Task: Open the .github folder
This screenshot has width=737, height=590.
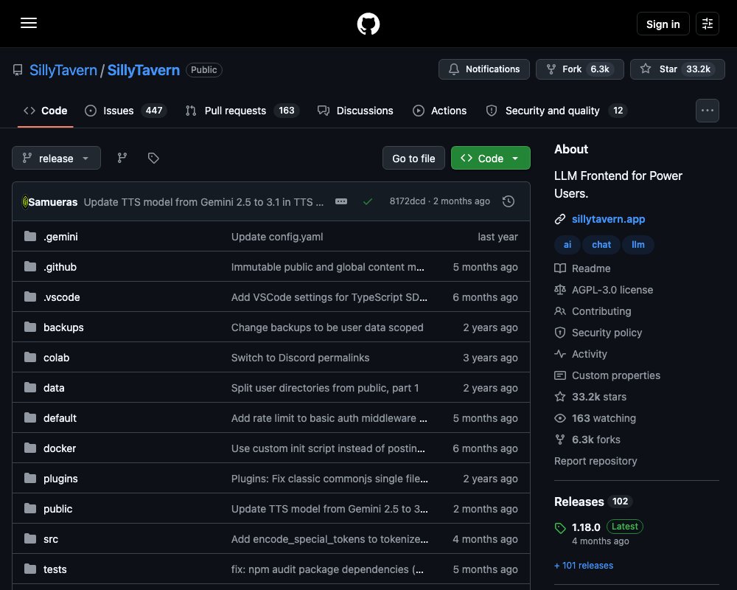Action: click(60, 267)
